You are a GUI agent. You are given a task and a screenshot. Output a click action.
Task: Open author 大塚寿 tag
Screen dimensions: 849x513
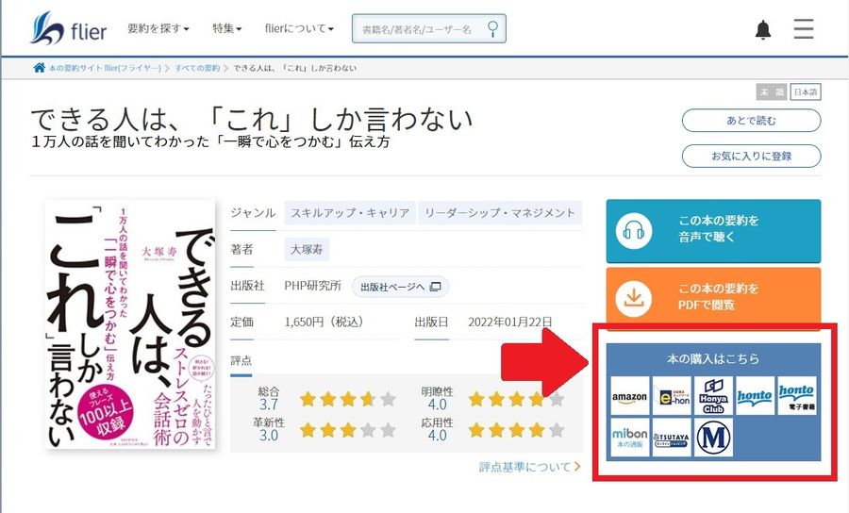coord(307,250)
